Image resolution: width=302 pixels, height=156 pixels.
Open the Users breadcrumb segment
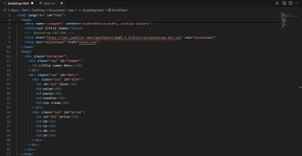(14, 10)
